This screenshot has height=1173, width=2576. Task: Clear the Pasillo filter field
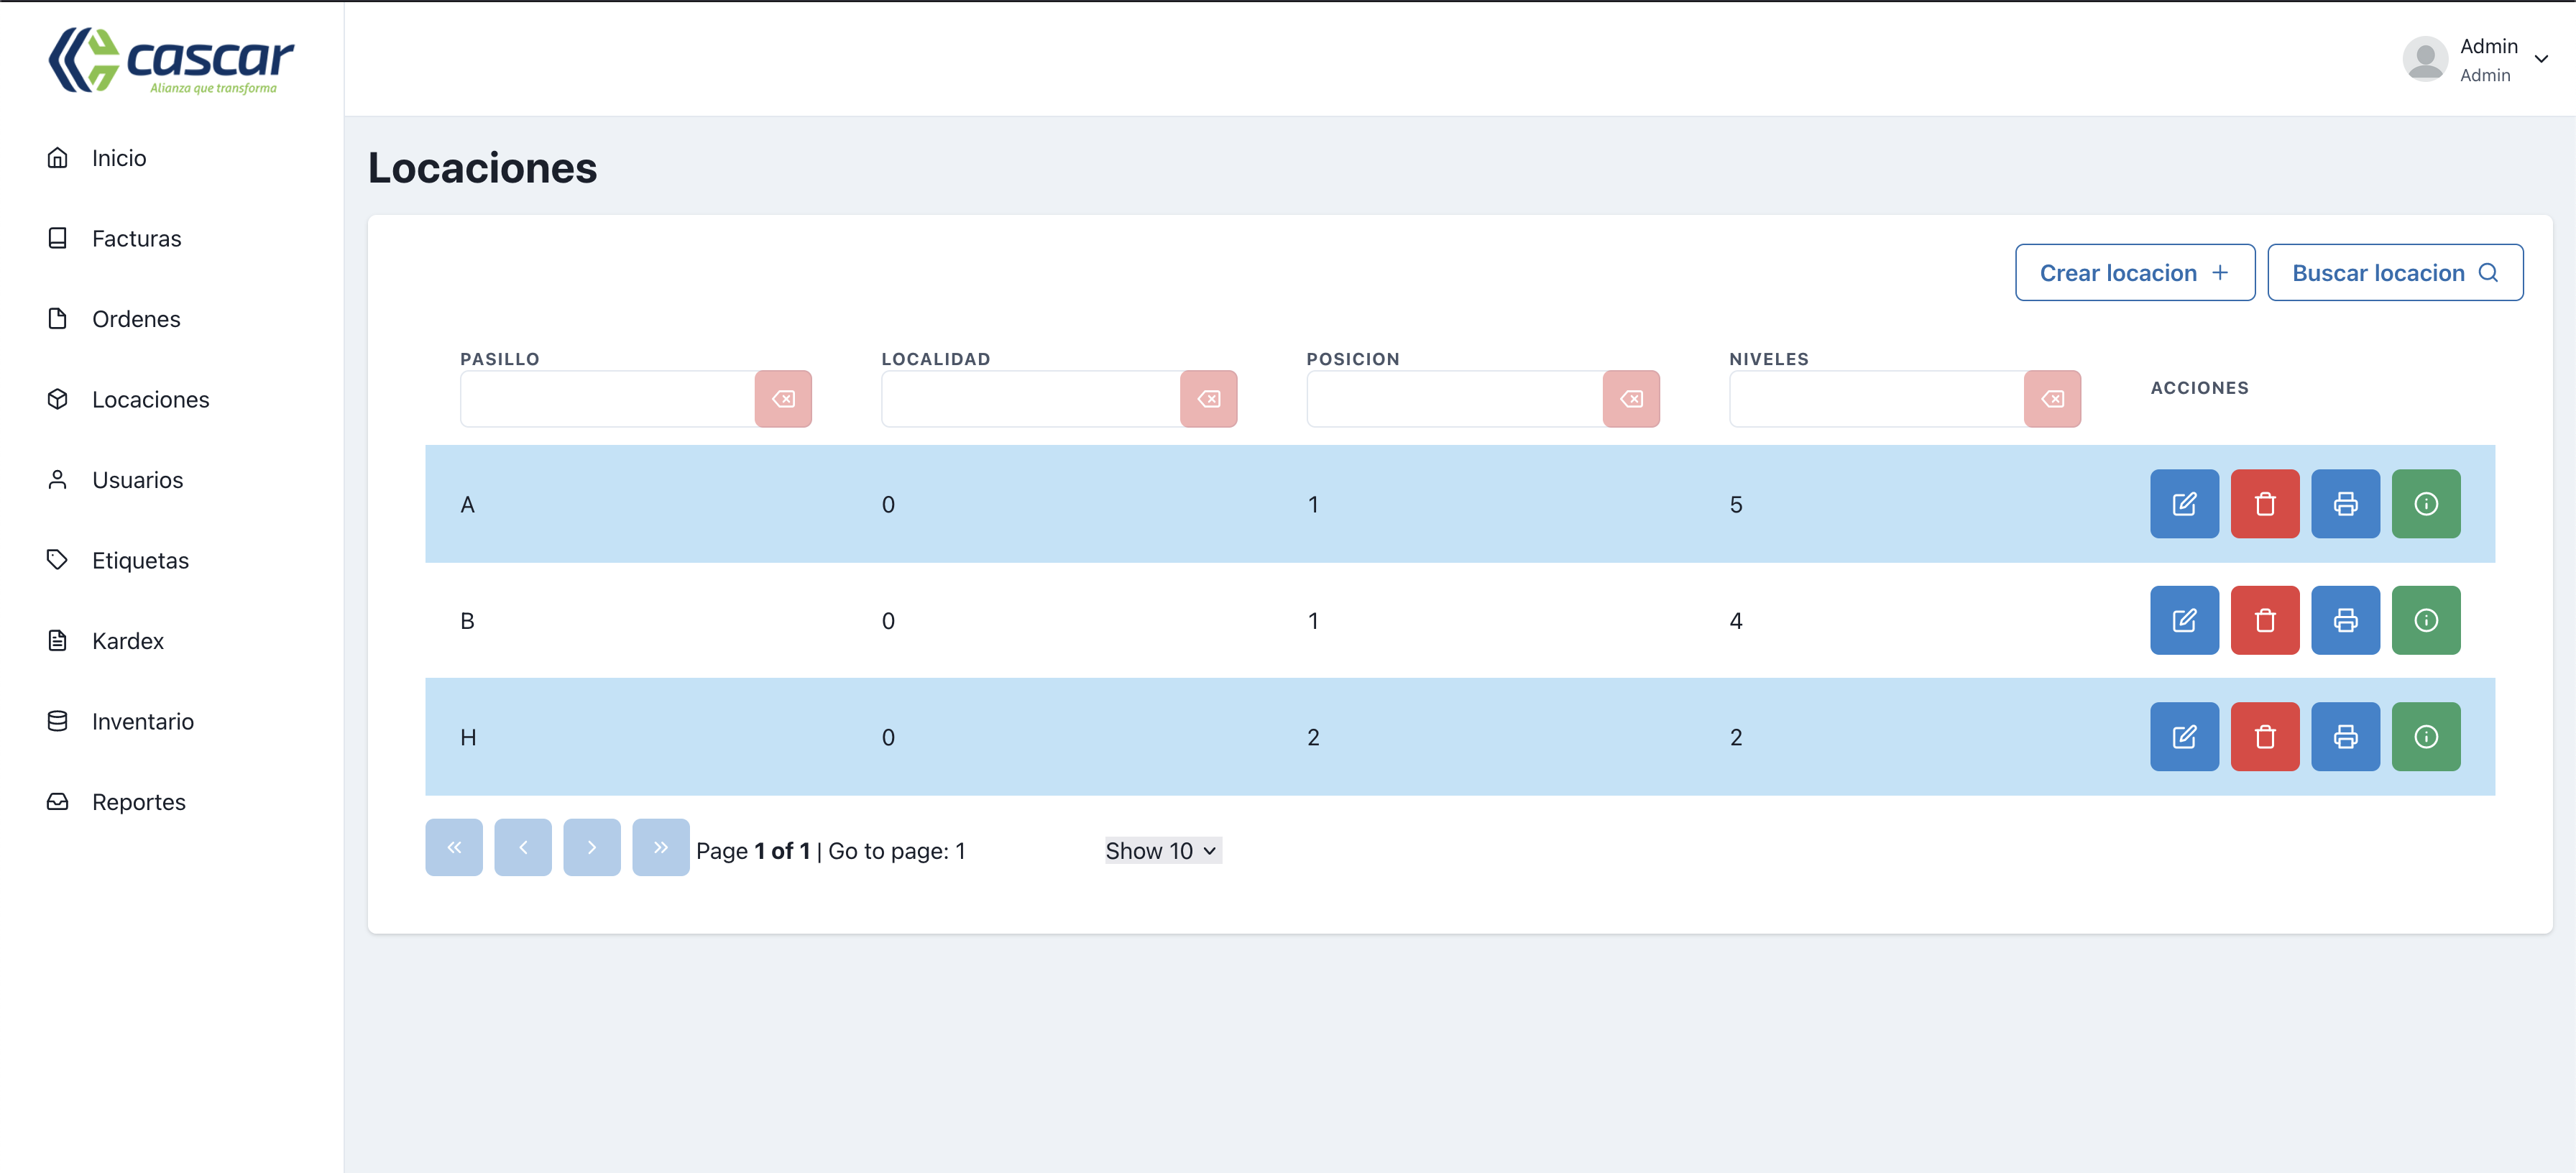(783, 399)
